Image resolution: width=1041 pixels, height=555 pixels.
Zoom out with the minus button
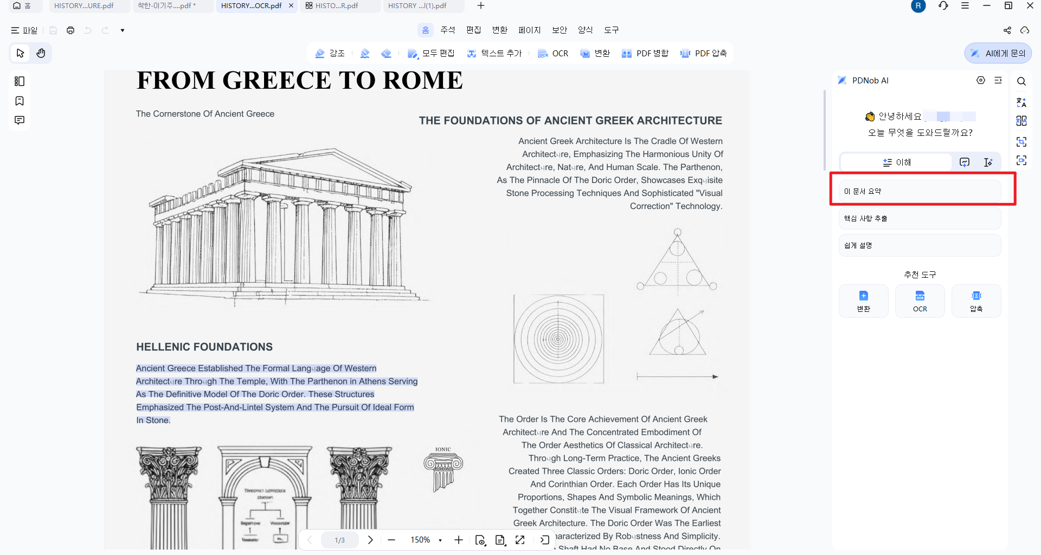pyautogui.click(x=391, y=540)
